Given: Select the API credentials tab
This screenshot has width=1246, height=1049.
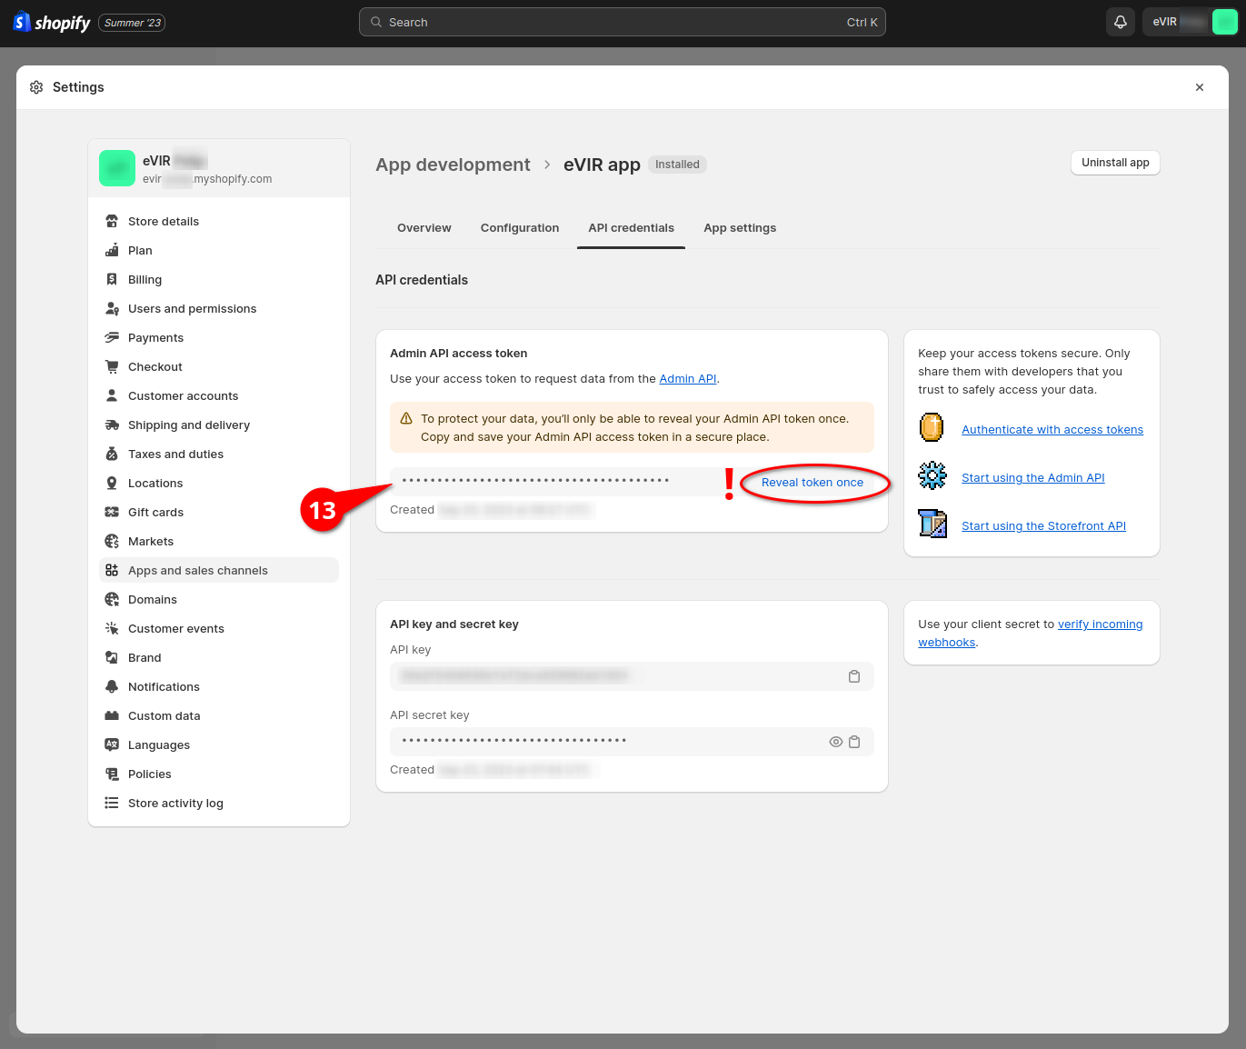Looking at the screenshot, I should coord(631,228).
